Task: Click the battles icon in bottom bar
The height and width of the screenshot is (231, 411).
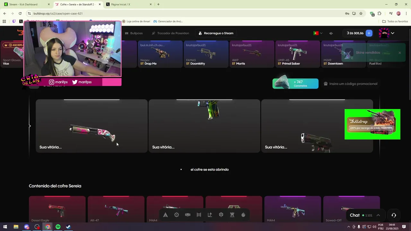Action: click(x=188, y=215)
